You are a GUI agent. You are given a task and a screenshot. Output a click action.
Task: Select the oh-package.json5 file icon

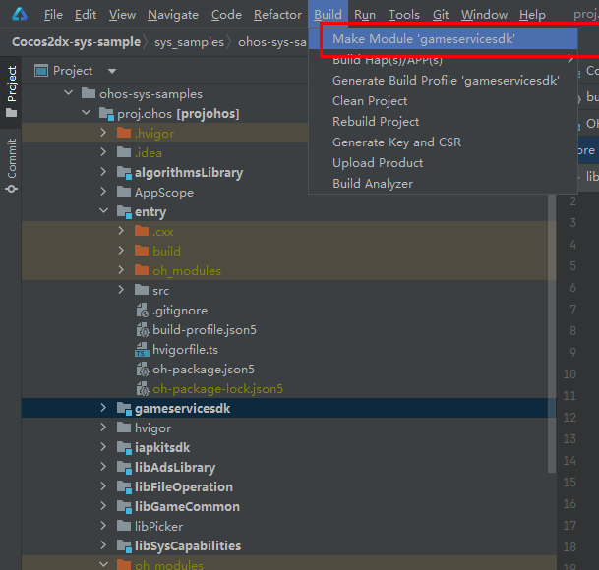point(142,370)
